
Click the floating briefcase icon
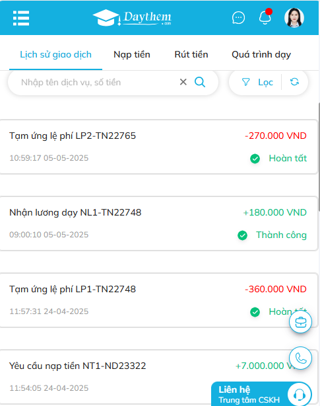[x=300, y=322]
